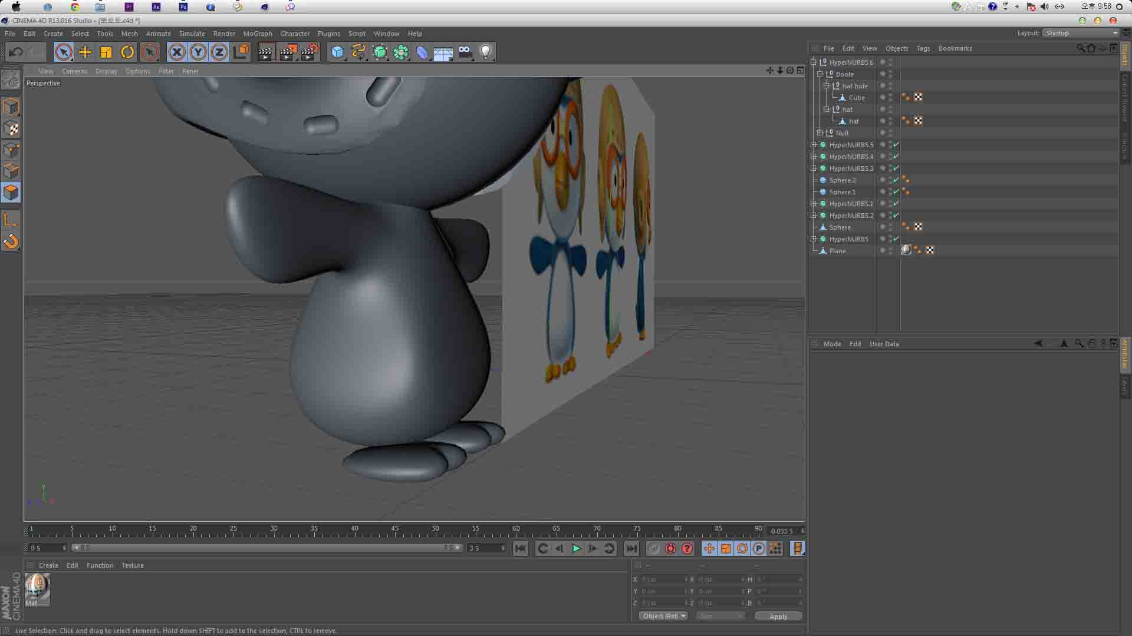Click the Apply button
Viewport: 1132px width, 636px height.
pos(778,617)
